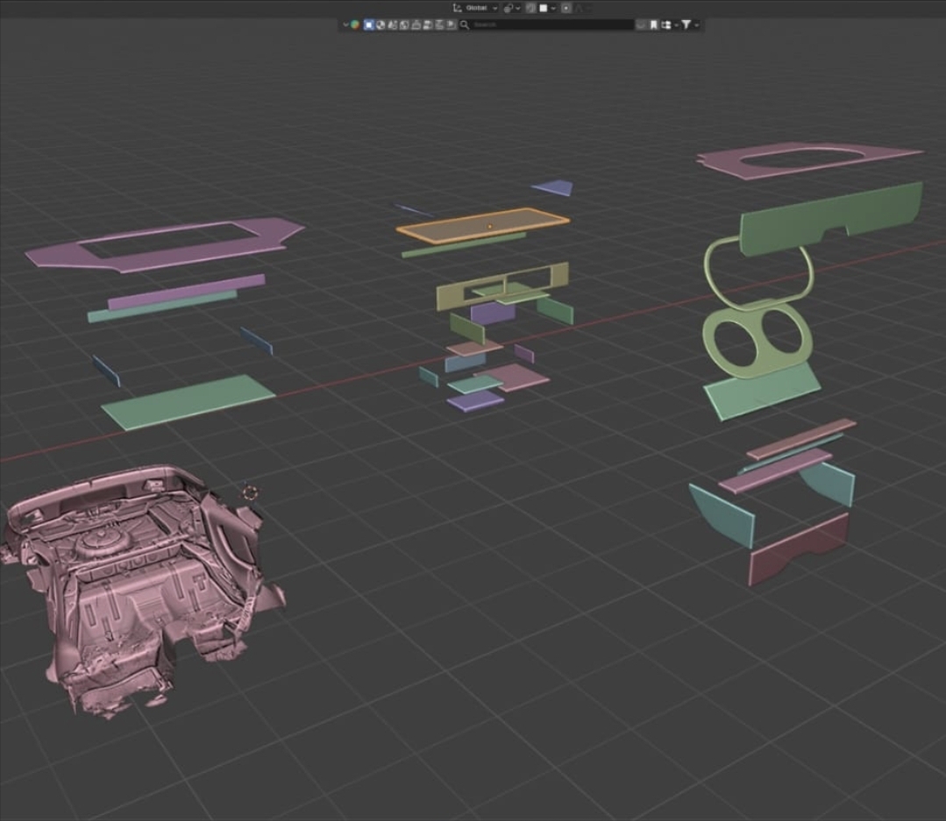Screen dimensions: 946x821
Task: Click the hierarchy icon beside the bookmark
Action: [x=667, y=25]
